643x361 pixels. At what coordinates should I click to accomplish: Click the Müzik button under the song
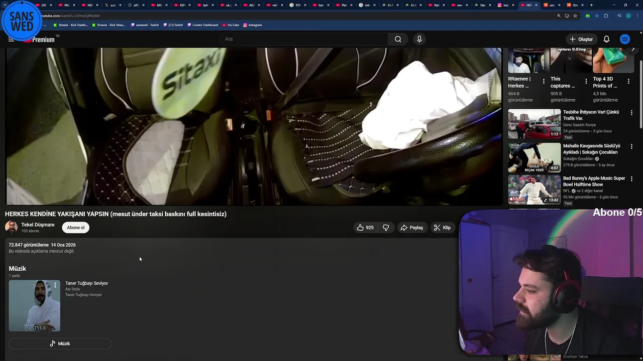[60, 343]
